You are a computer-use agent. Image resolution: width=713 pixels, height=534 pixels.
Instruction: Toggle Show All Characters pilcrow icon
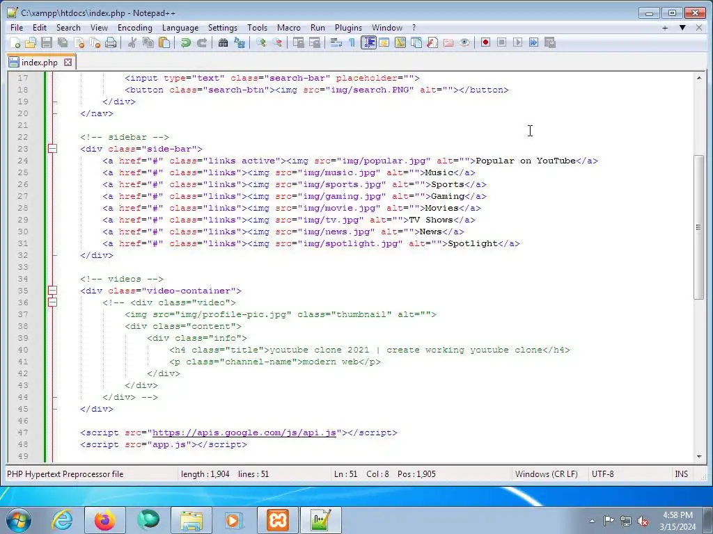(352, 42)
